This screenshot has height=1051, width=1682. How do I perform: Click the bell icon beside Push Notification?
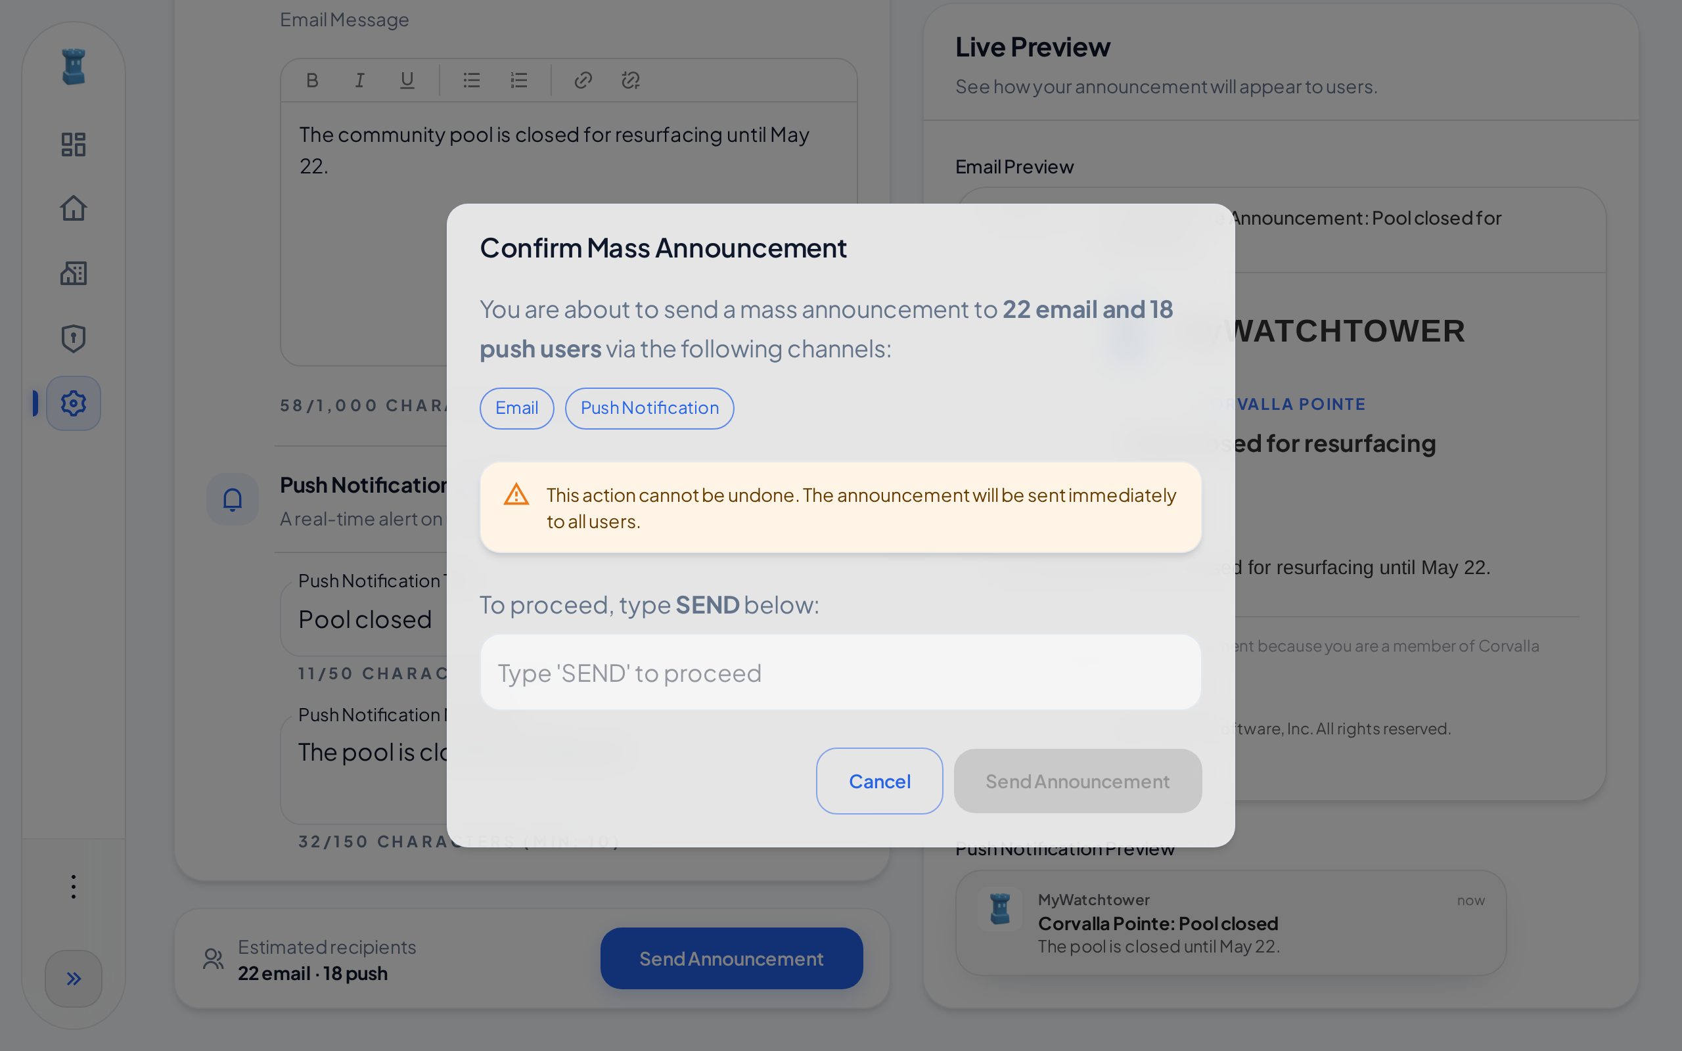click(233, 499)
